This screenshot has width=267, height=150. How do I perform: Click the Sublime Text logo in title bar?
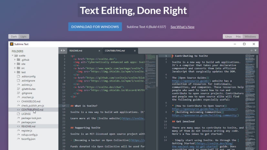(12, 44)
